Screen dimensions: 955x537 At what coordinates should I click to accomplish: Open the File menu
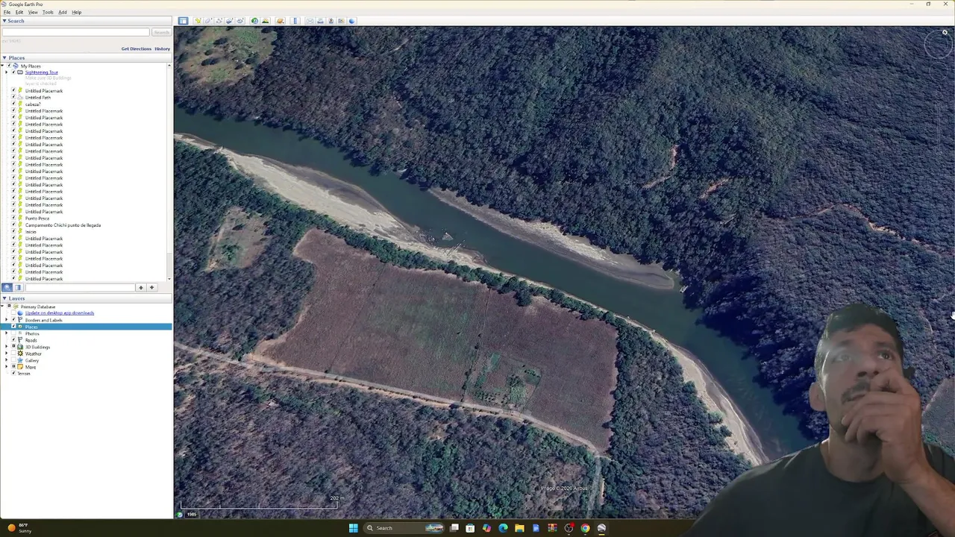point(7,13)
